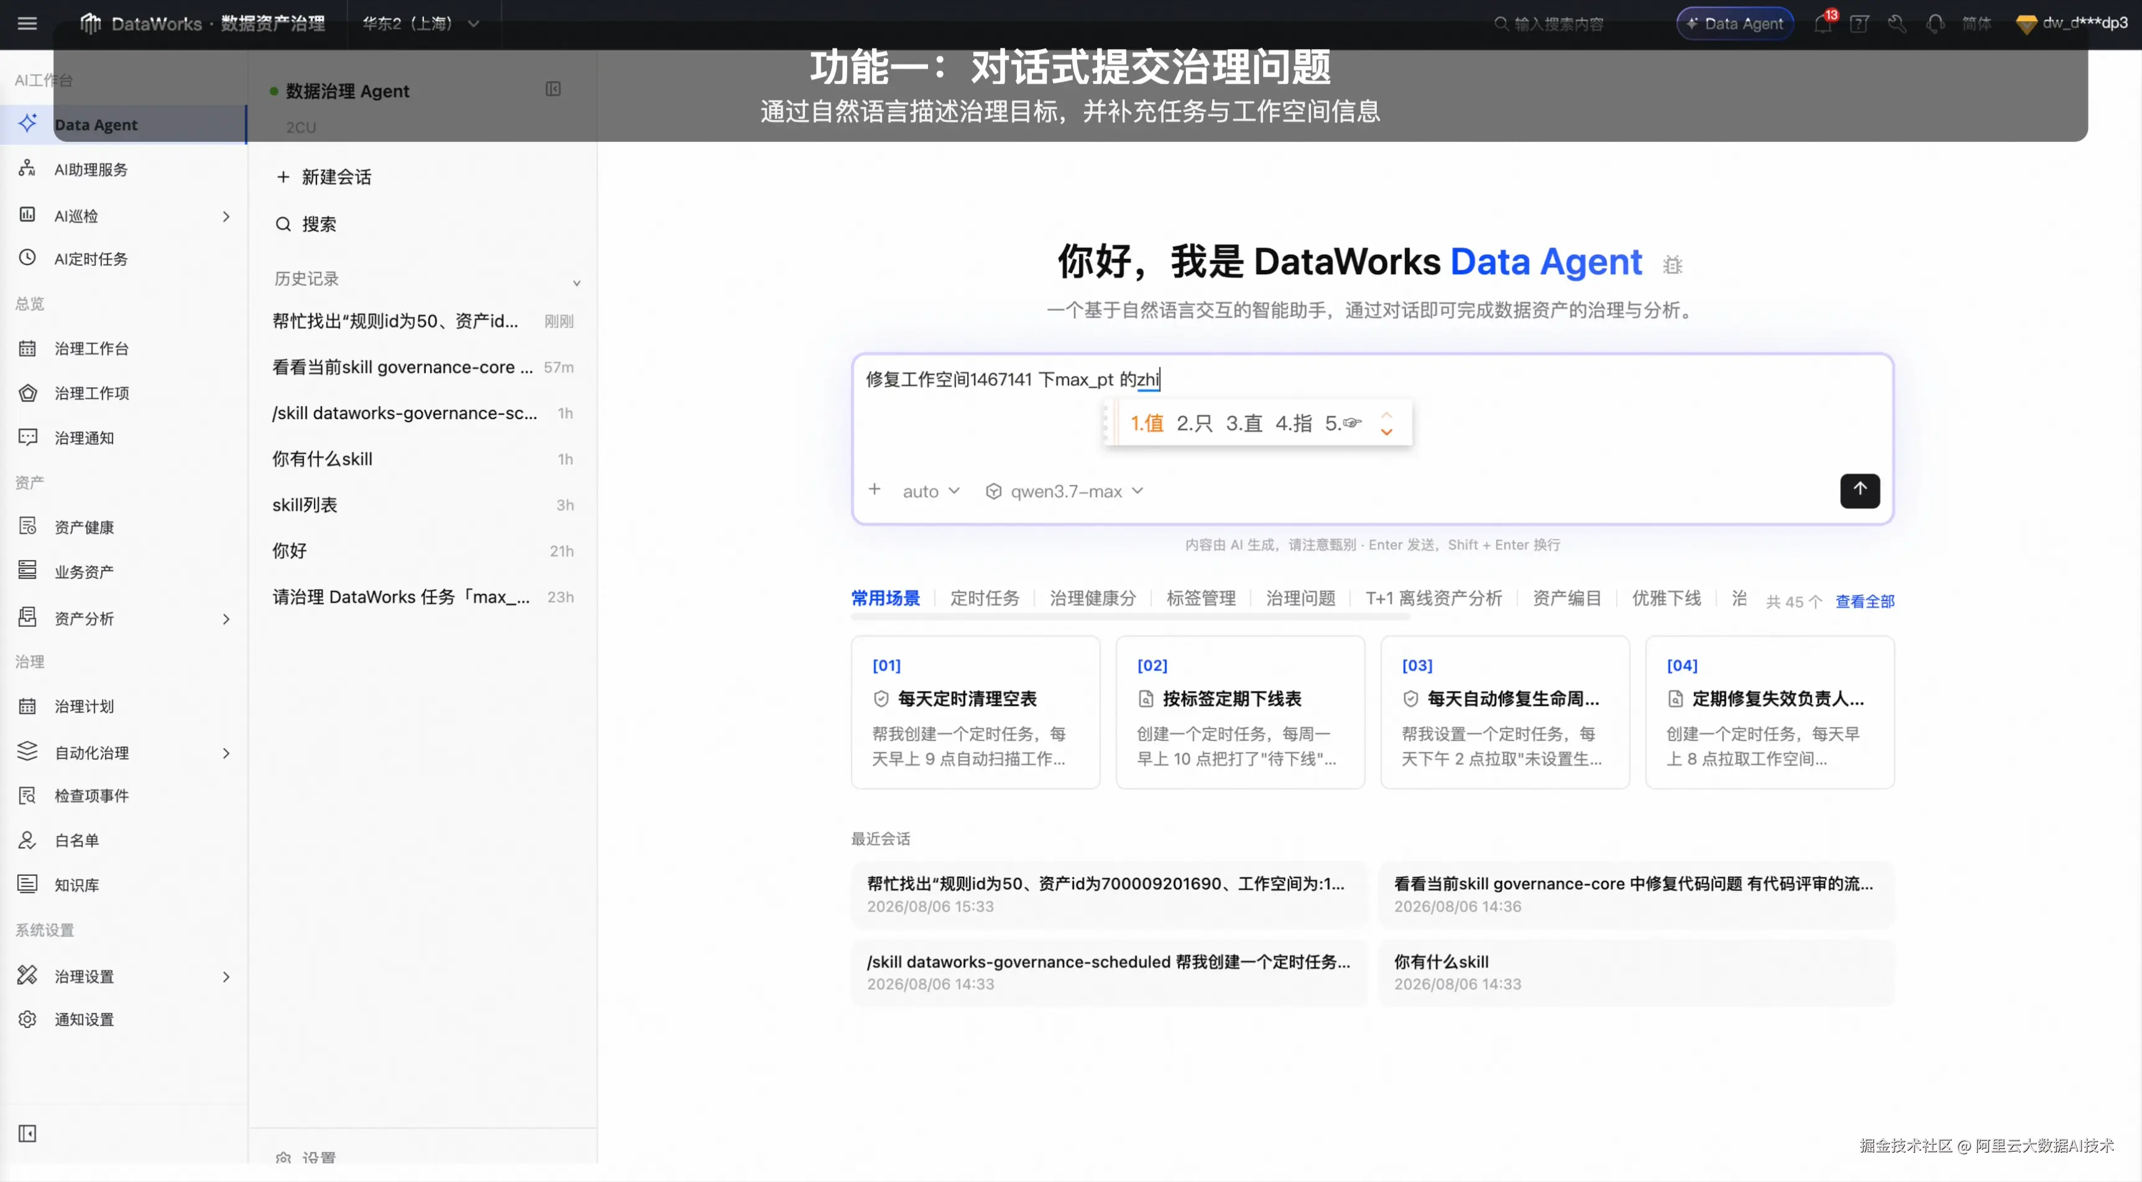
Task: Expand the 自动化治理 submenu chevron
Action: 226,753
